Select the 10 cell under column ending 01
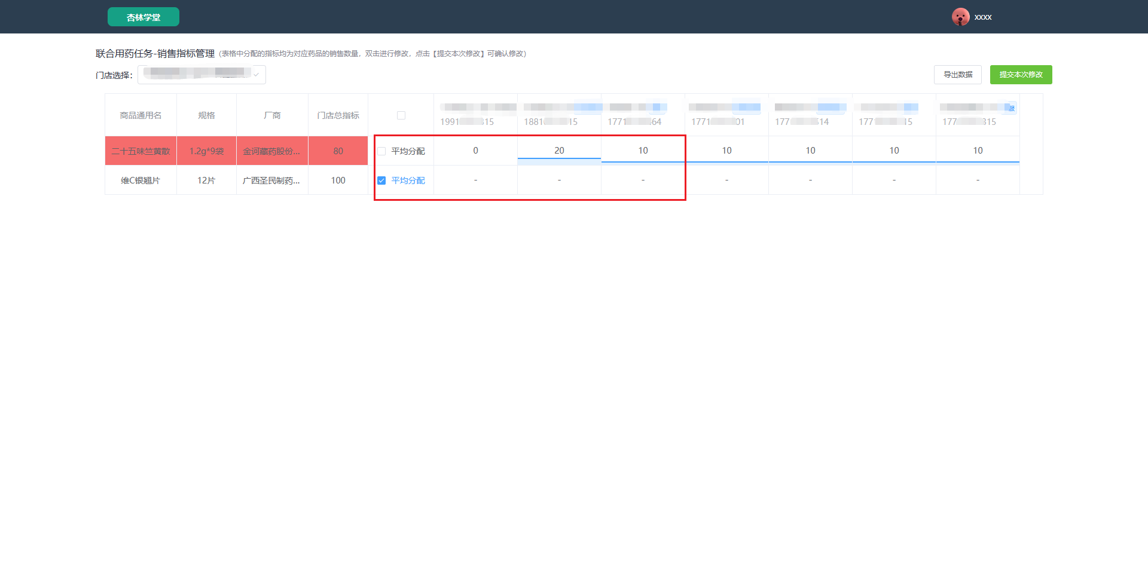The width and height of the screenshot is (1148, 566). click(726, 151)
